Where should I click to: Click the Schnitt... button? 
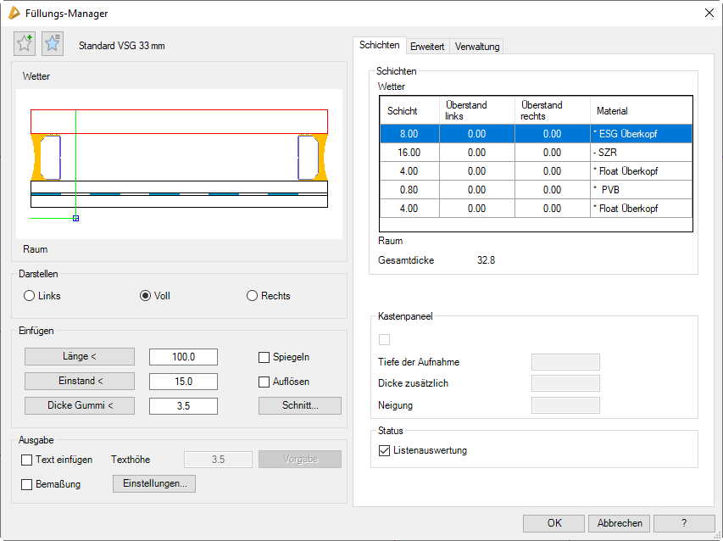(x=299, y=405)
